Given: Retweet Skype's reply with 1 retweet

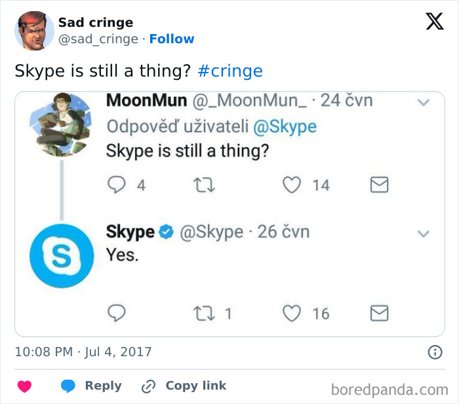Looking at the screenshot, I should coord(204,314).
